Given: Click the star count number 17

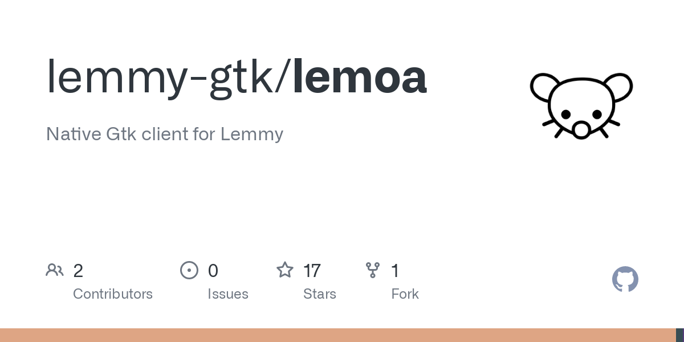Looking at the screenshot, I should pos(312,271).
